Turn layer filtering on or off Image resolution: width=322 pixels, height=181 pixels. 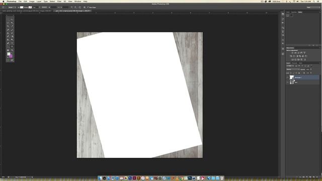click(311, 66)
